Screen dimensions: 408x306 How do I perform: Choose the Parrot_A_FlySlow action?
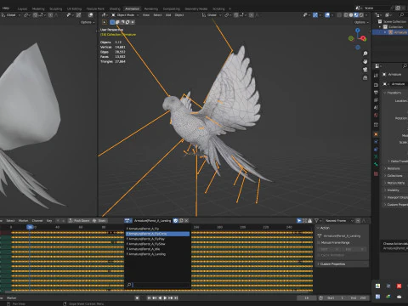point(157,244)
